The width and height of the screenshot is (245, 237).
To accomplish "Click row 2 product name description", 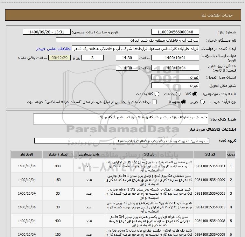I will tap(149, 180).
